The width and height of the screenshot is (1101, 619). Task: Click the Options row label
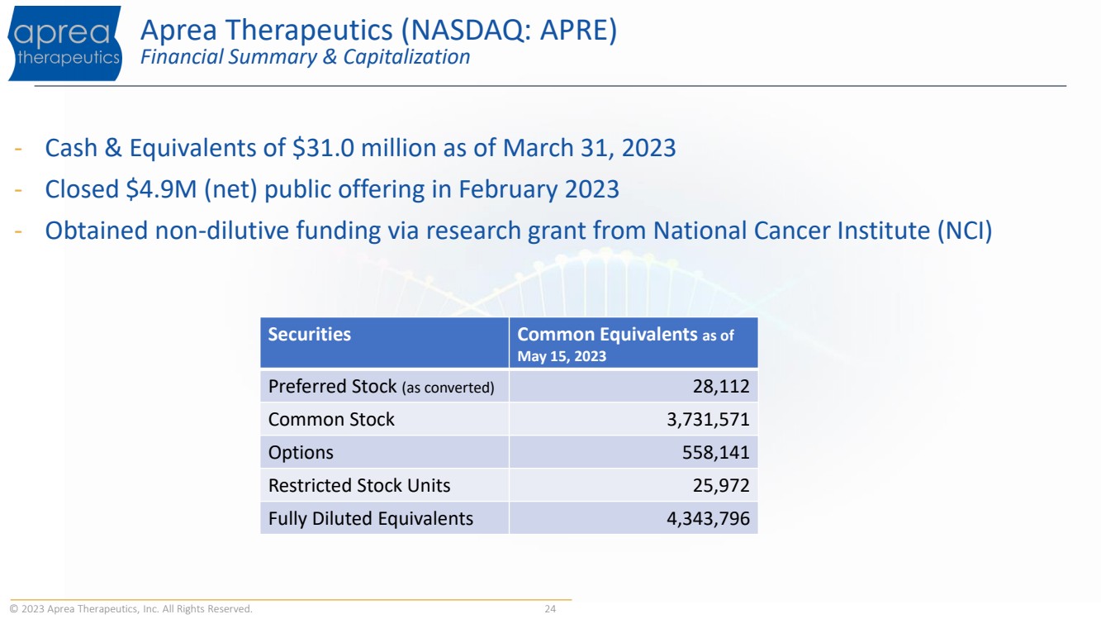click(x=301, y=453)
